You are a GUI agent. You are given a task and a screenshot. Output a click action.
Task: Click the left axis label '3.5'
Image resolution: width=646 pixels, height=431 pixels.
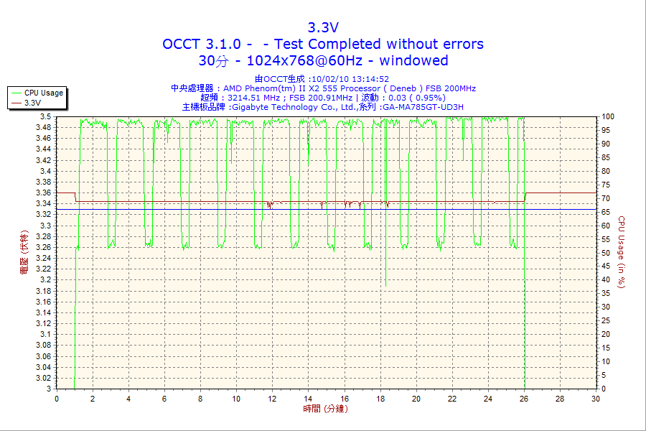(45, 116)
